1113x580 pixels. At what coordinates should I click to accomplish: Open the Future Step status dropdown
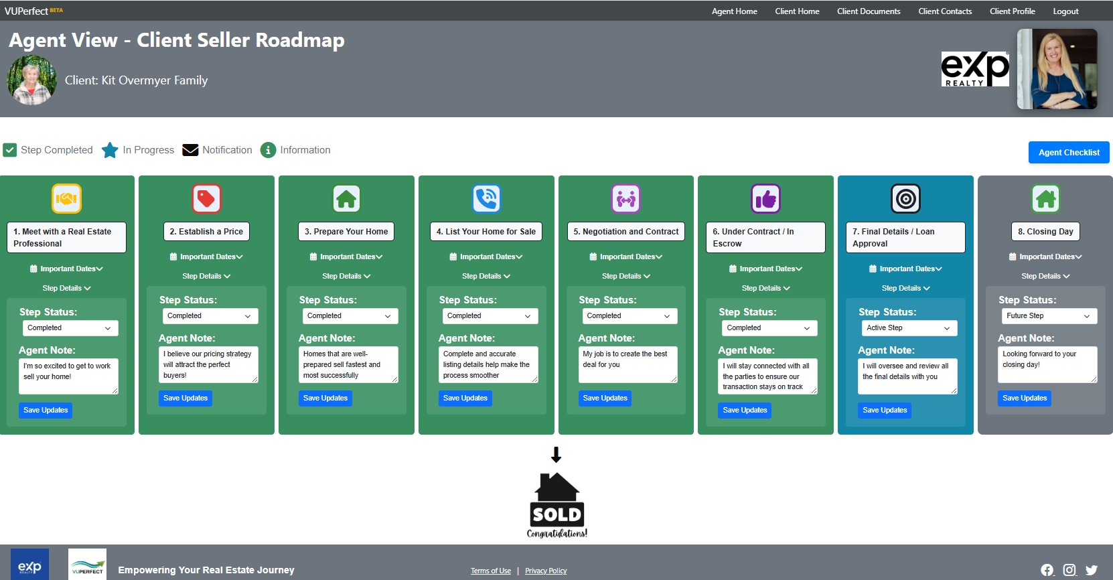(x=1049, y=316)
